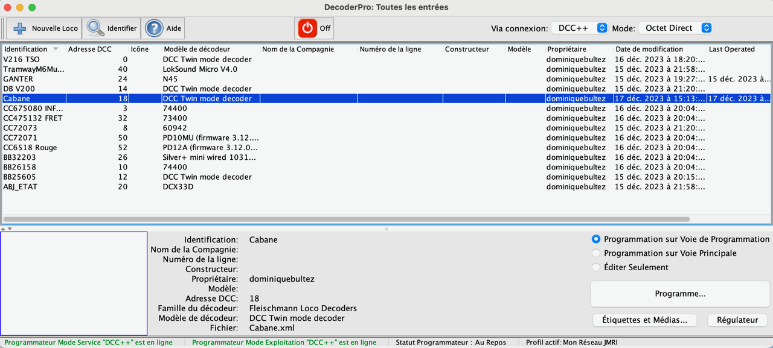Select the CC6518 Rouge roster entry
The image size is (773, 348).
(386, 148)
